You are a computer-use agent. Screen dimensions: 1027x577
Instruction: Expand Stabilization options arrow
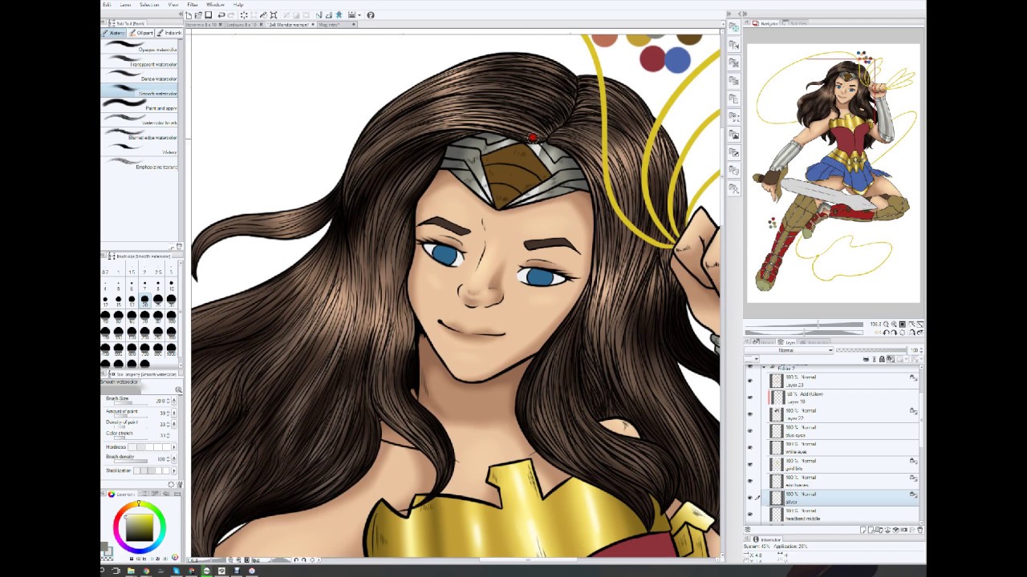[x=174, y=470]
